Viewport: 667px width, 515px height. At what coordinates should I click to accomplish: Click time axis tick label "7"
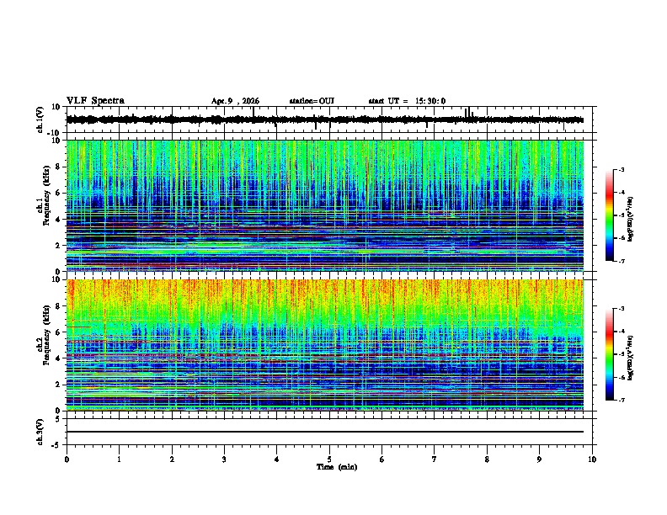(435, 459)
